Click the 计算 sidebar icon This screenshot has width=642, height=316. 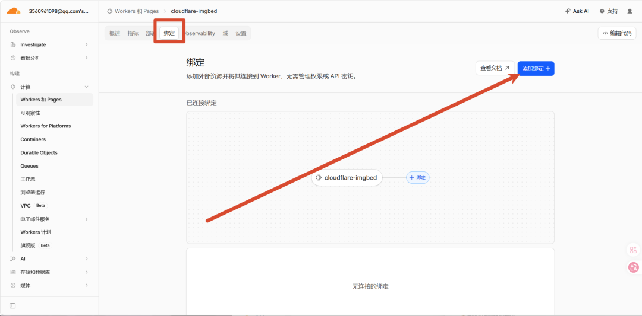pos(12,87)
